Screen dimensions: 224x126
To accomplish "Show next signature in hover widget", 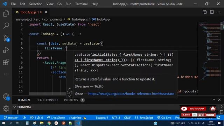I will click(70, 96).
